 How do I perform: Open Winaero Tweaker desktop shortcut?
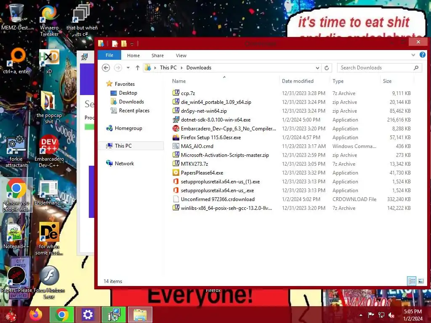pos(49,20)
